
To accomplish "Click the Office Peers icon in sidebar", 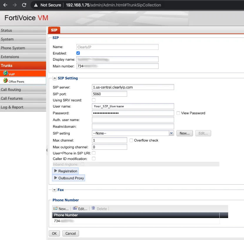I will coord(6,81).
